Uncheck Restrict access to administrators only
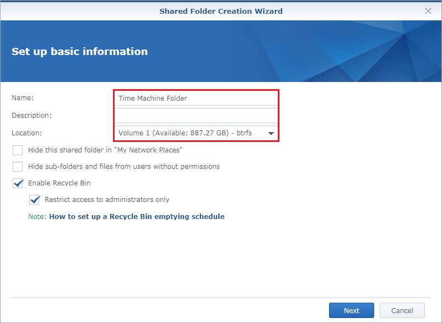 34,200
